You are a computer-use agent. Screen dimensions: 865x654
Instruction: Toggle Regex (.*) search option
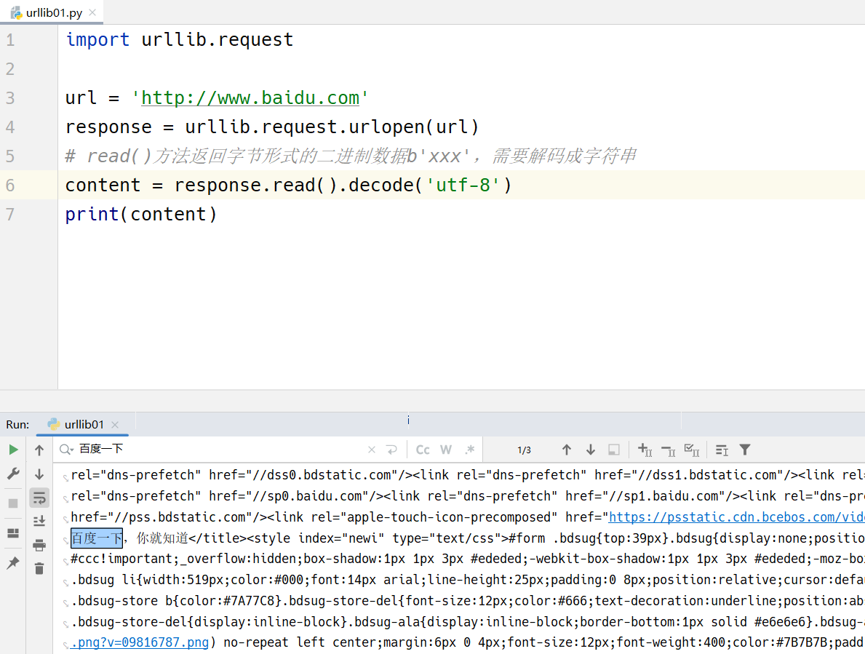coord(469,450)
